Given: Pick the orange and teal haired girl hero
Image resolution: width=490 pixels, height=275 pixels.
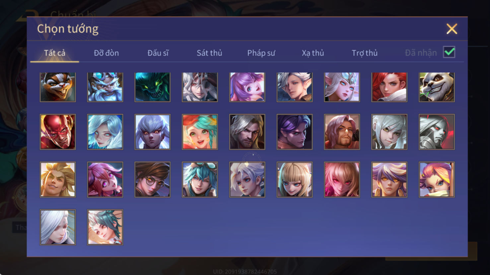Looking at the screenshot, I should (200, 132).
